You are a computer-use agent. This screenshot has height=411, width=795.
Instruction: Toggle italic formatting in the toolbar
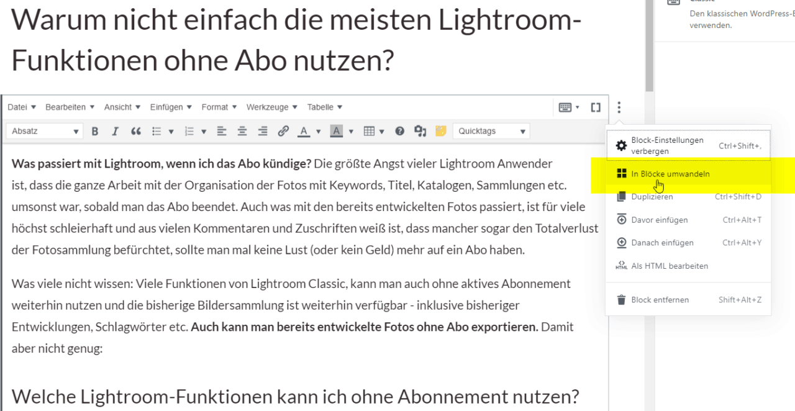pyautogui.click(x=115, y=131)
